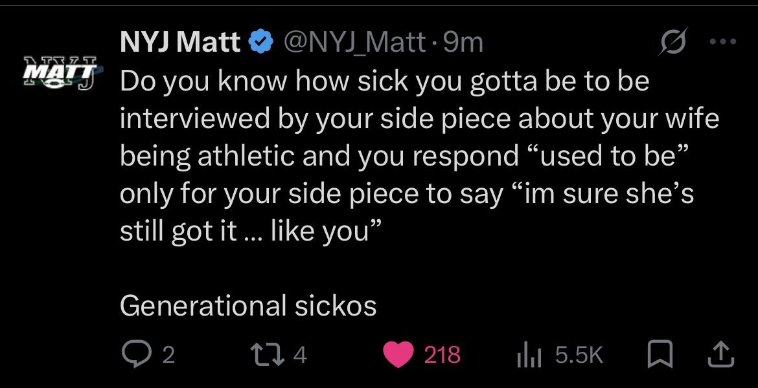Click the blue verified checkmark badge
758x388 pixels.
coord(261,43)
